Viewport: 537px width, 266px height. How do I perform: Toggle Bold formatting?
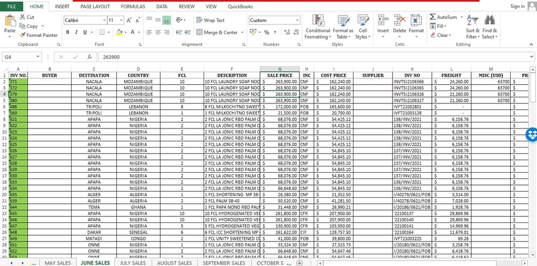(x=68, y=32)
